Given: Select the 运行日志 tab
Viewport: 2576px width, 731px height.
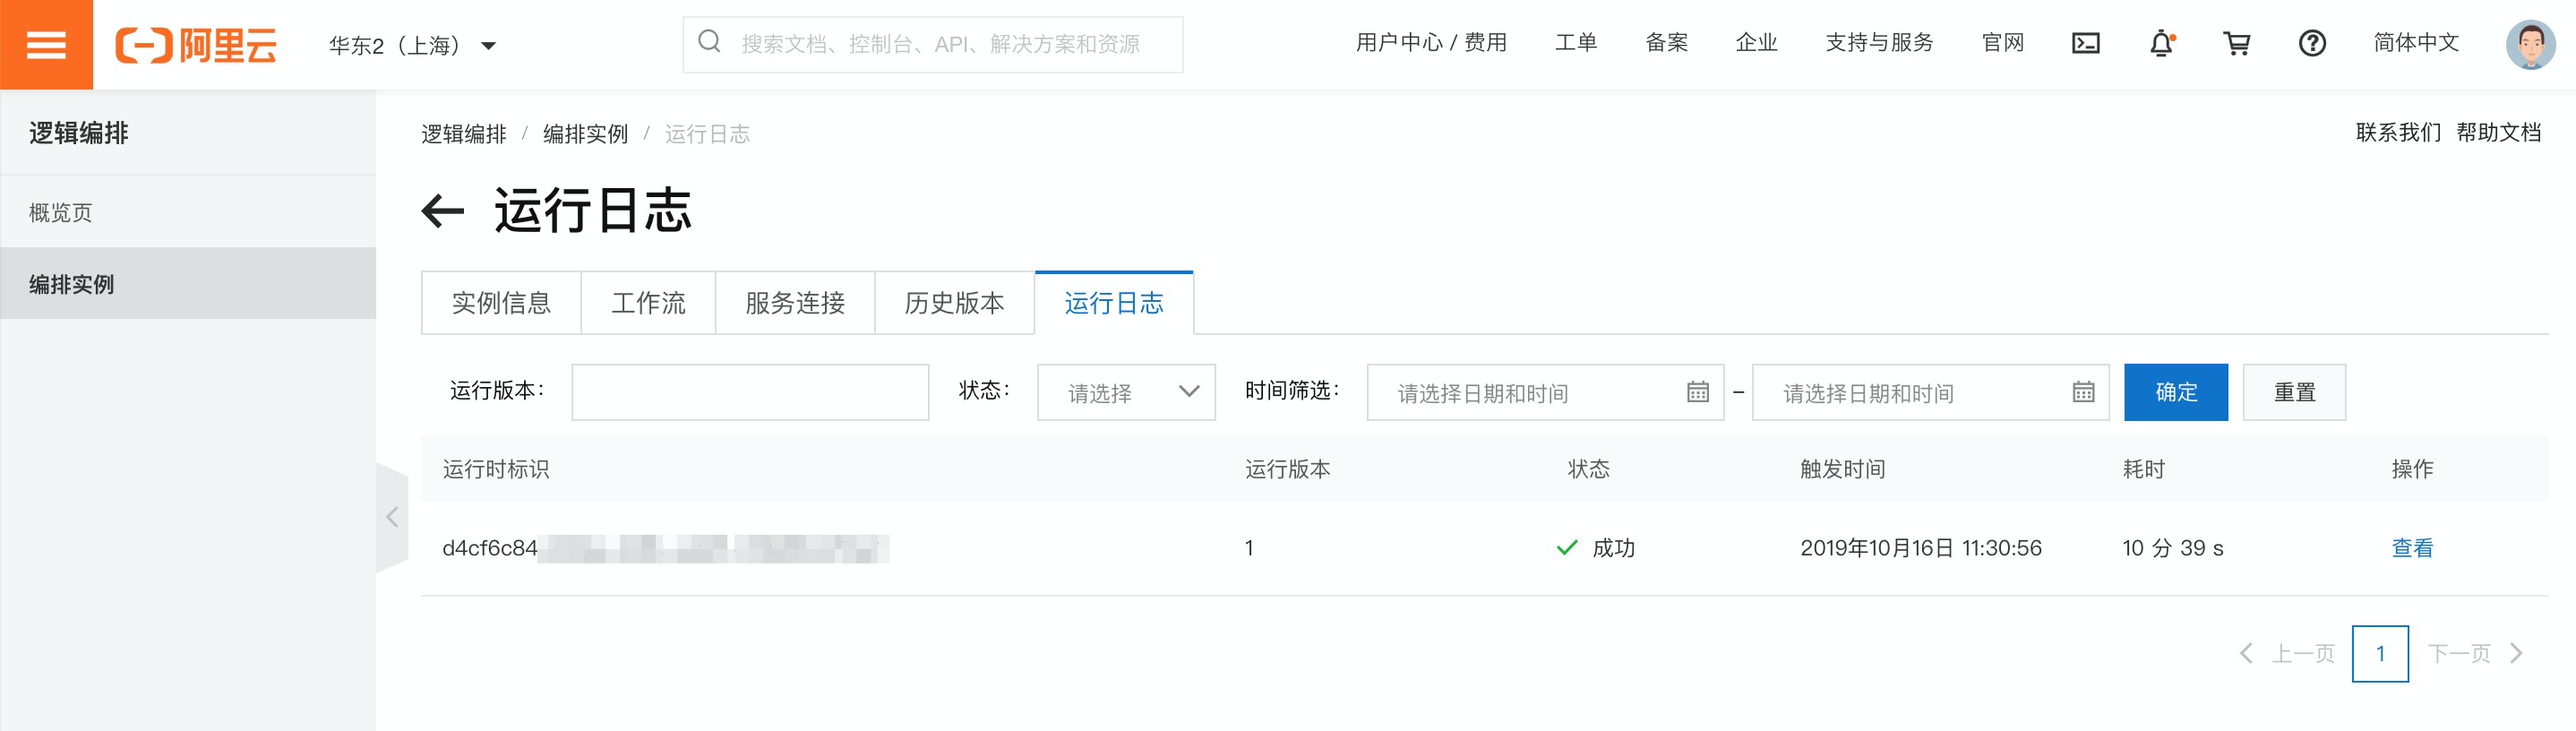Looking at the screenshot, I should pos(1114,303).
